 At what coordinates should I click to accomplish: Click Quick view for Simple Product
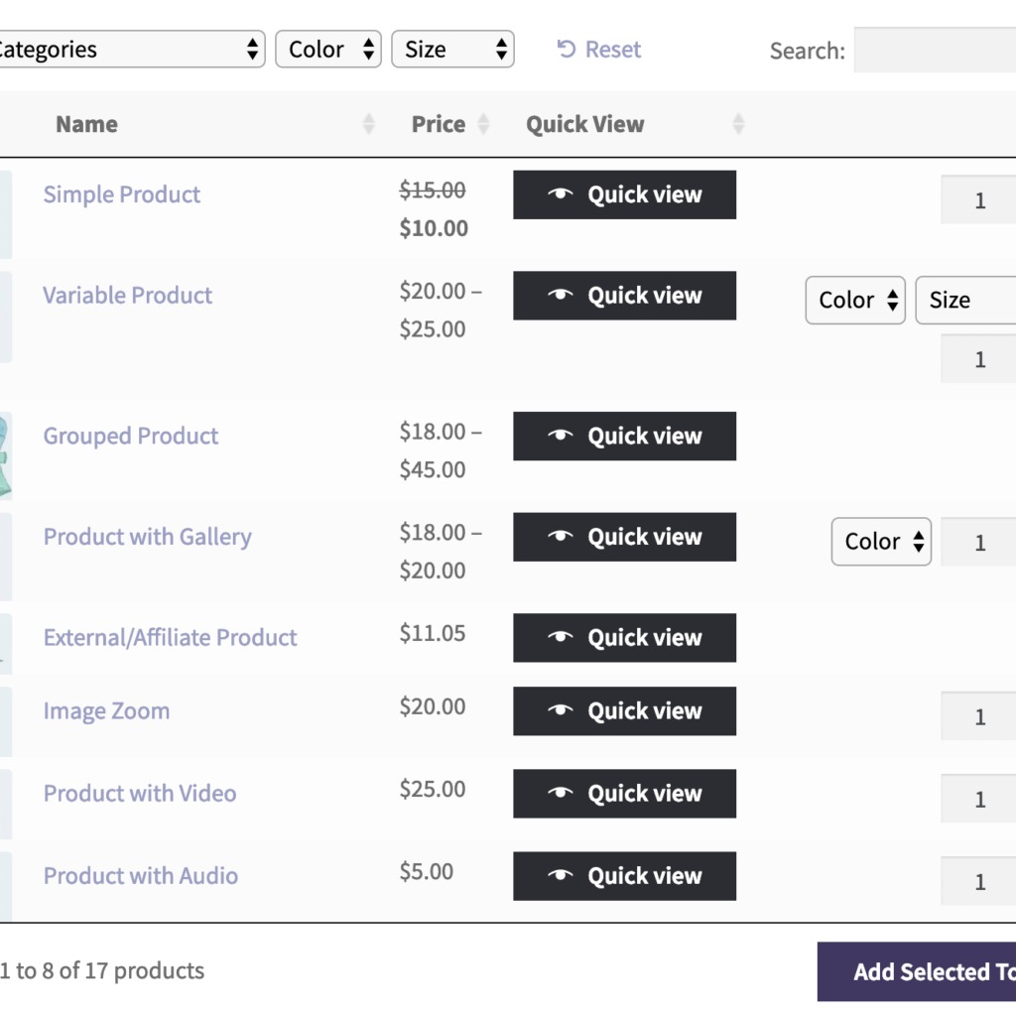(x=624, y=194)
